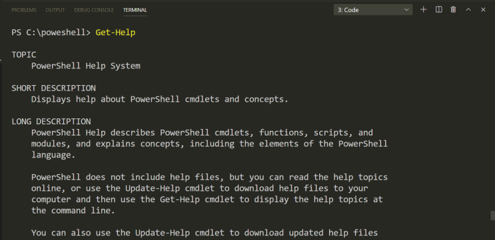This screenshot has height=240, width=495.
Task: Click the line starting 'You can also use'
Action: pos(205,233)
